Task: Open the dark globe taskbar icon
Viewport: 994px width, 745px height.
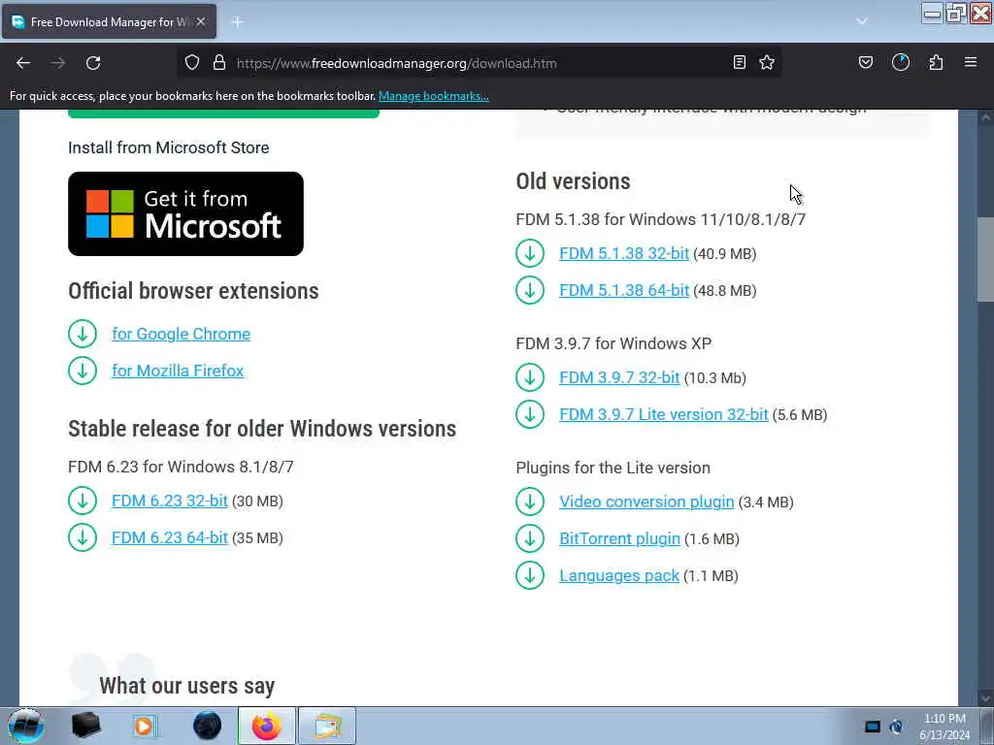Action: pyautogui.click(x=208, y=726)
